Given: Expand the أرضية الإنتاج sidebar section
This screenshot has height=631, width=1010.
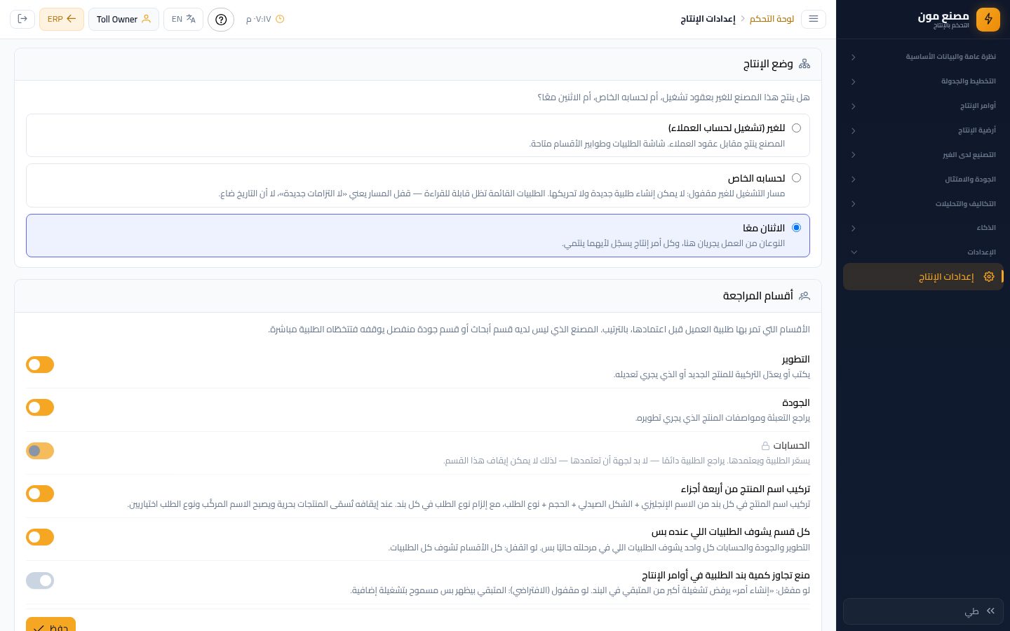Looking at the screenshot, I should (923, 130).
